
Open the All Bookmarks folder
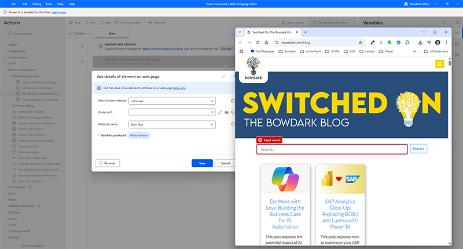tap(436, 51)
